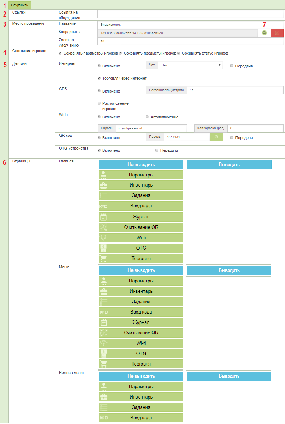The width and height of the screenshot is (285, 424).
Task: Click Журнал icon in Меню section
Action: 104,322
